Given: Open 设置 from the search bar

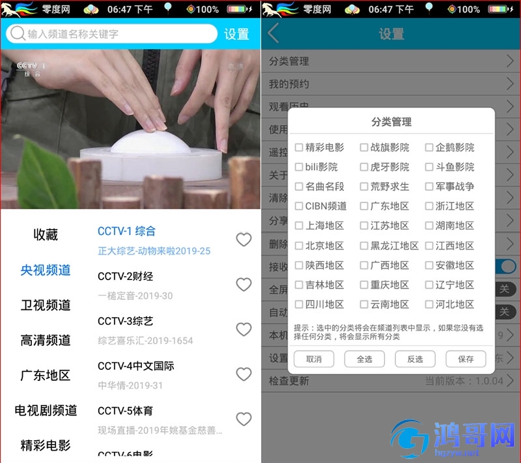Looking at the screenshot, I should [236, 35].
